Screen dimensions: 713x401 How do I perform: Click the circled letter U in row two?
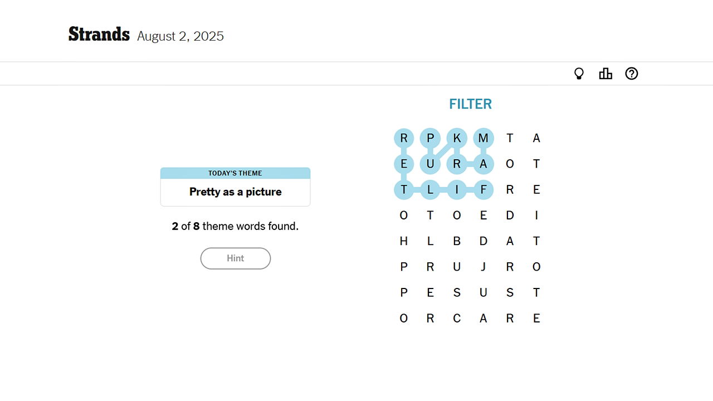[430, 164]
